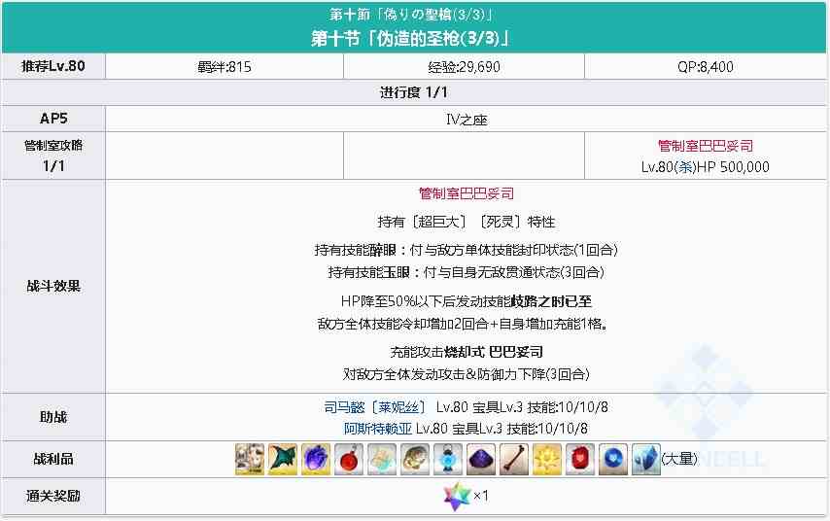Click the rainbow saint quartz reward icon
This screenshot has height=521, width=830.
click(x=456, y=497)
